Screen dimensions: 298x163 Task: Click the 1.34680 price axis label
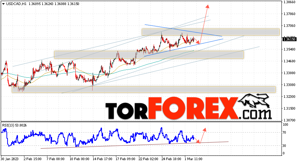tap(289, 61)
